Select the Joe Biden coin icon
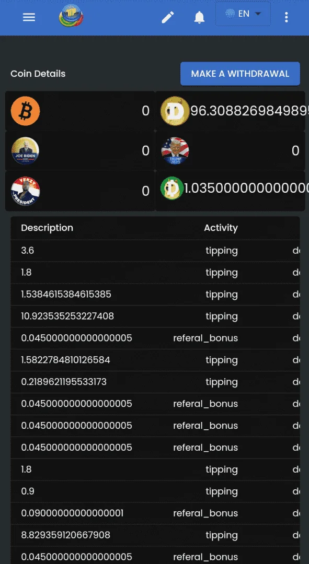 click(x=25, y=151)
